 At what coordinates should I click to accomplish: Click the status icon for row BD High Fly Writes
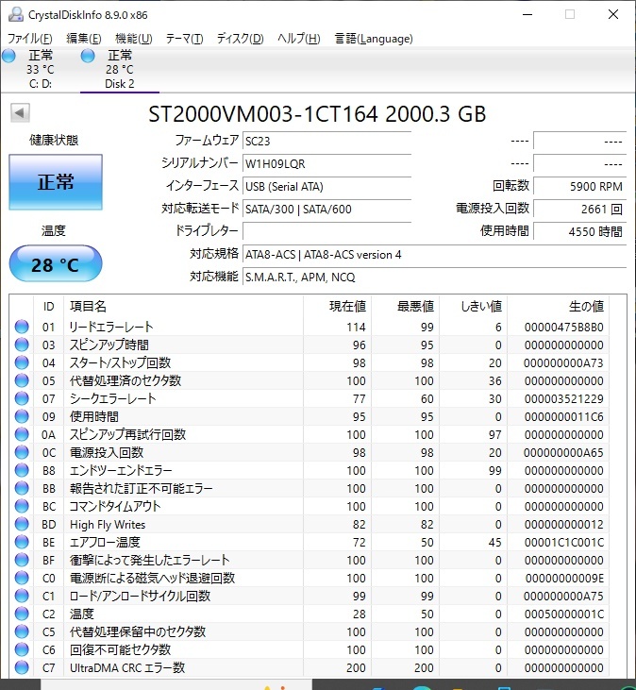click(22, 524)
